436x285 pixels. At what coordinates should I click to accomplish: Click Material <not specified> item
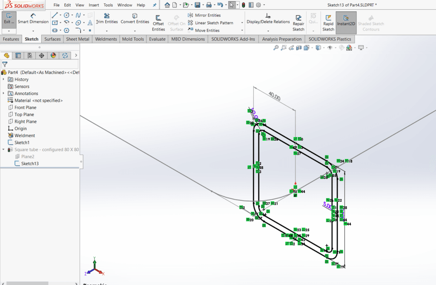coord(38,100)
